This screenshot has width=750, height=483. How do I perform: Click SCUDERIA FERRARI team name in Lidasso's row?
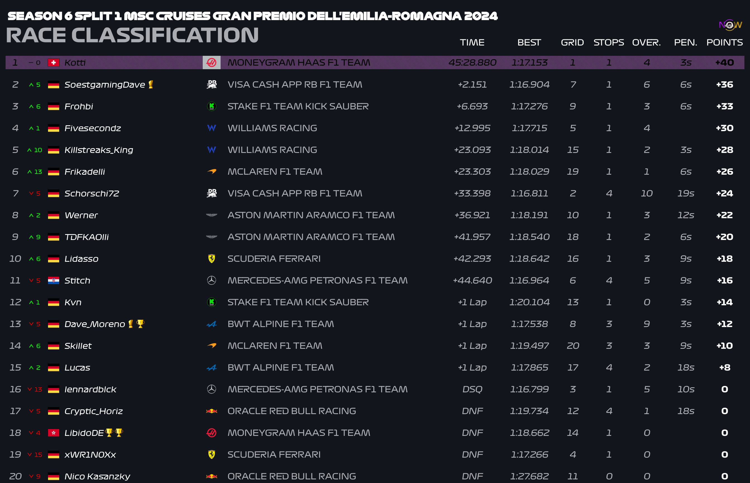[274, 258]
